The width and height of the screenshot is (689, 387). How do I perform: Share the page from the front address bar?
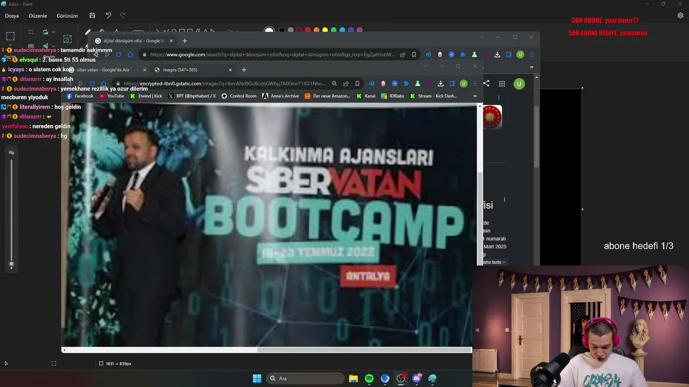point(346,83)
